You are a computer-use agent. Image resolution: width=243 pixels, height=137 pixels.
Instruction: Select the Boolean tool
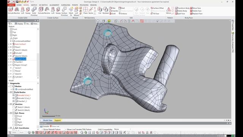coord(106,11)
